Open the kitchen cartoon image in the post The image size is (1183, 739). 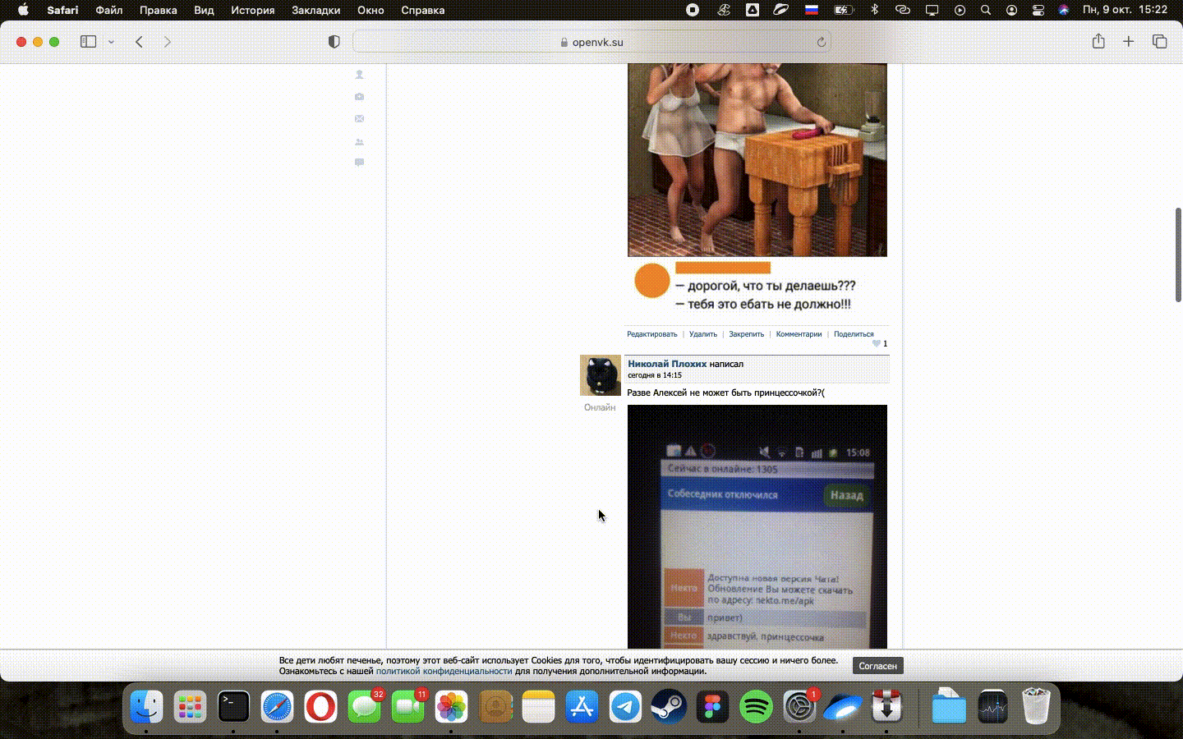[x=757, y=160]
